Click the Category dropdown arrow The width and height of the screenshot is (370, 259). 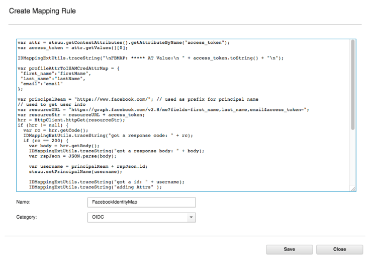[x=191, y=217]
